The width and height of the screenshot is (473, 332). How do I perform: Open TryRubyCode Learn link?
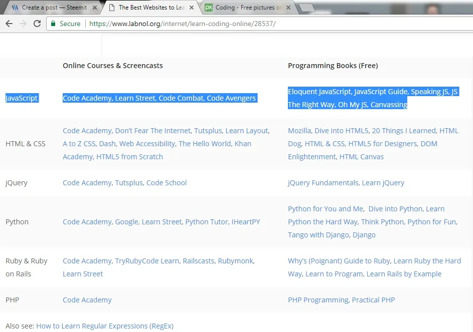point(147,260)
